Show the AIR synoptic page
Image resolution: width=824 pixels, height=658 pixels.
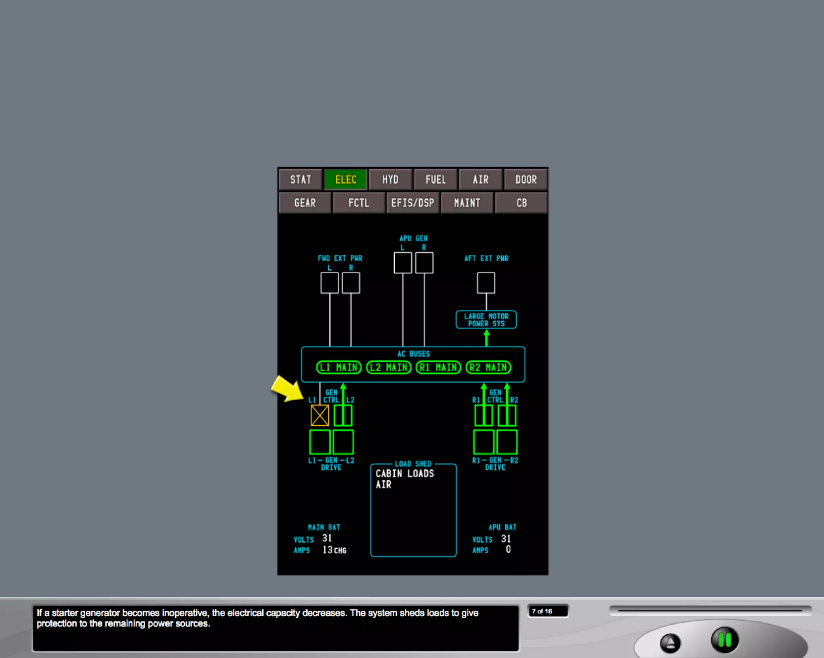pos(480,179)
